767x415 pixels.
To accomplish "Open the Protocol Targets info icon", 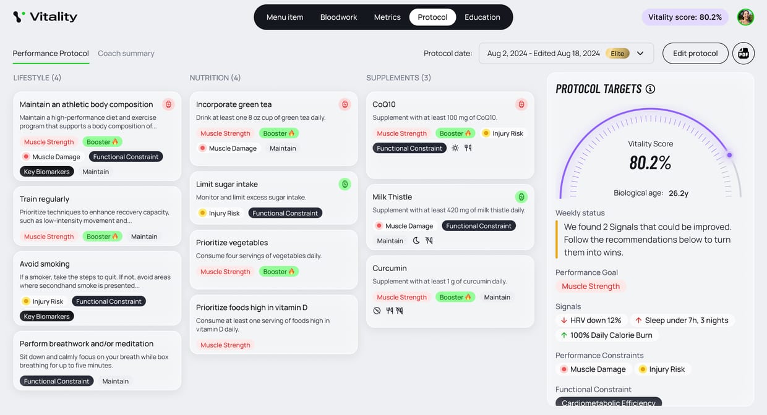I will click(650, 89).
